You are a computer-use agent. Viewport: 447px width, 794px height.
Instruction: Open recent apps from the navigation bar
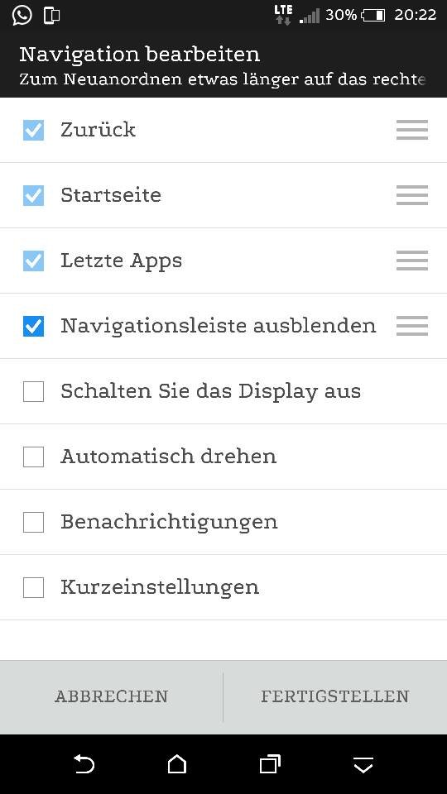(270, 764)
